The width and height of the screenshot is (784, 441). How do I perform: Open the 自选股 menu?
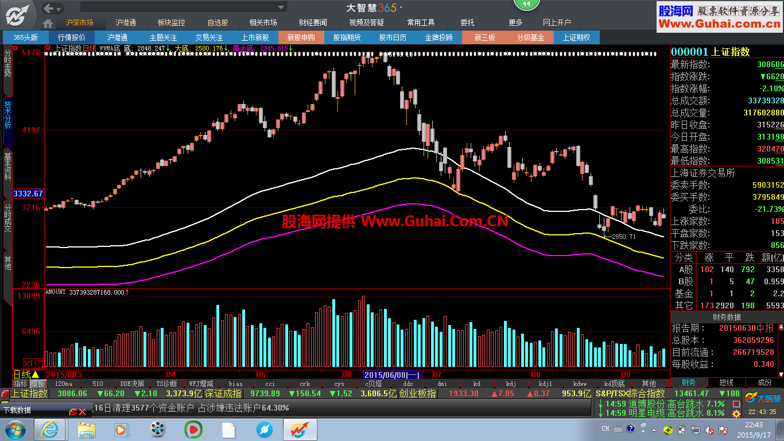(218, 23)
